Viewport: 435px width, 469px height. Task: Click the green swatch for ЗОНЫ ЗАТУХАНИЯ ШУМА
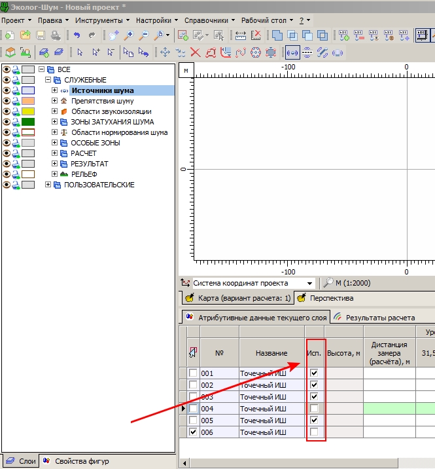coord(27,122)
